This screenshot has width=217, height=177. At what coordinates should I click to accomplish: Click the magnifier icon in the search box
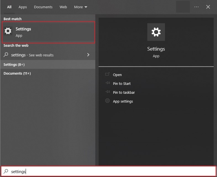pos(6,171)
